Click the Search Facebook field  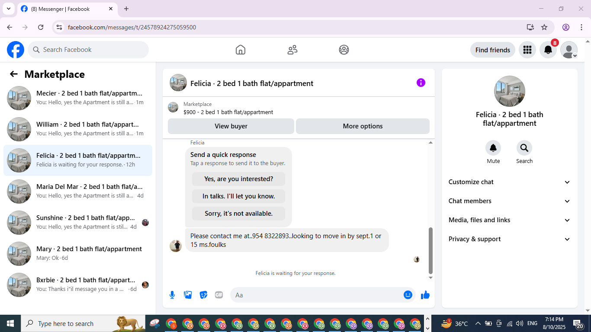tap(88, 50)
